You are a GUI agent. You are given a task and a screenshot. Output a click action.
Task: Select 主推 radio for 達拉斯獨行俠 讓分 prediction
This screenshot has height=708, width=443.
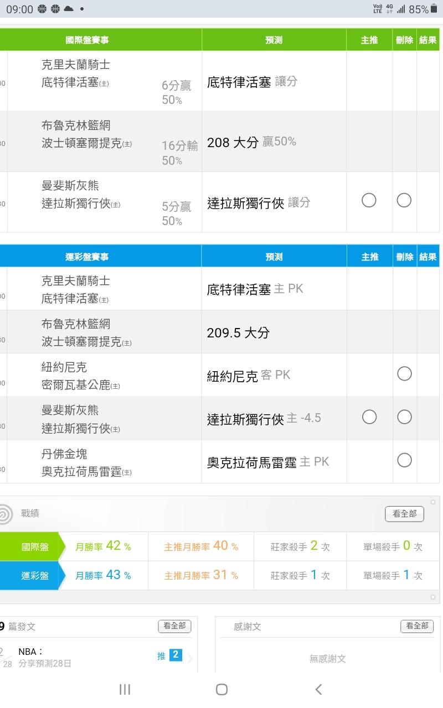click(369, 200)
